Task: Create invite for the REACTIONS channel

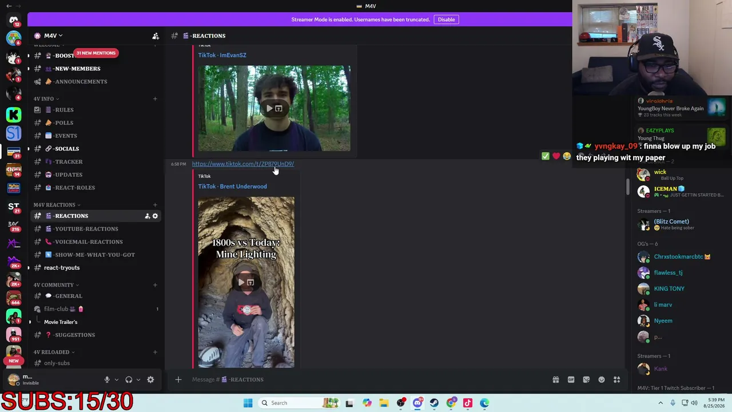Action: pyautogui.click(x=147, y=216)
